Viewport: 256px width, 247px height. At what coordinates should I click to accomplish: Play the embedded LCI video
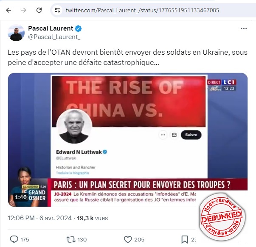(128, 140)
